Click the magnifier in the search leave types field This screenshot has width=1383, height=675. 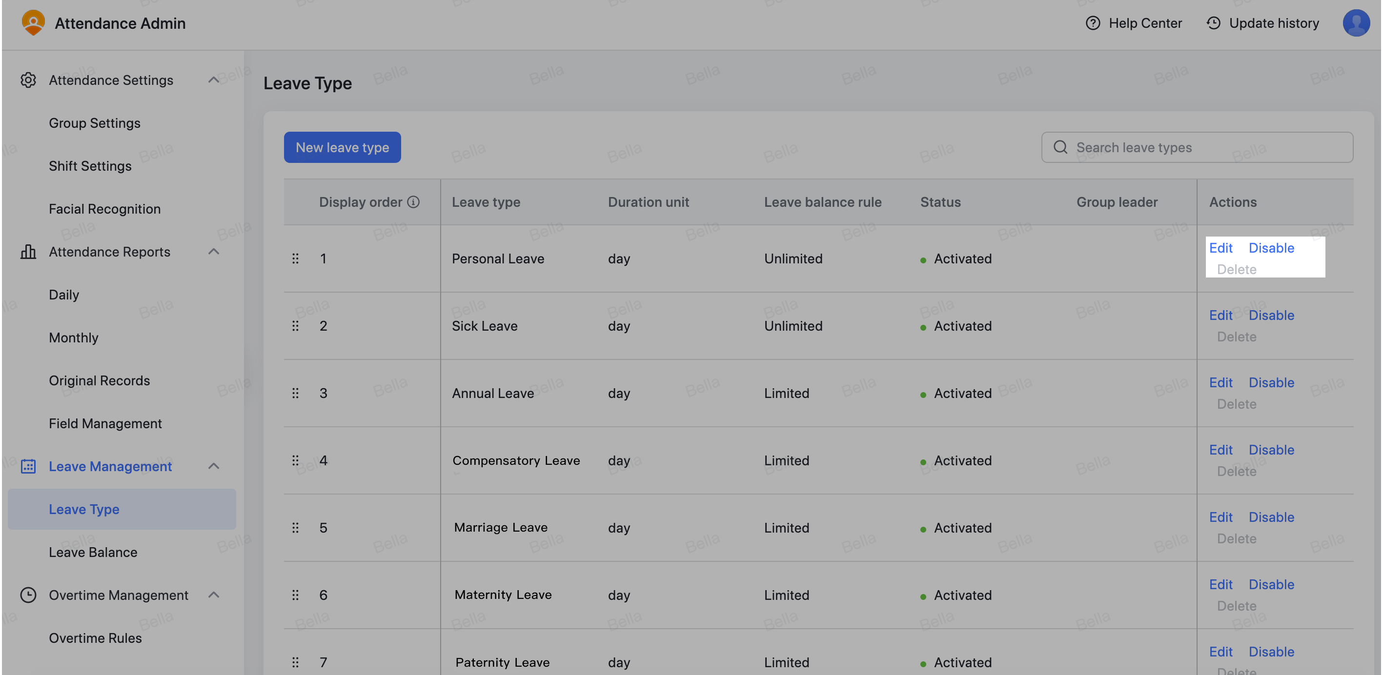pos(1060,146)
